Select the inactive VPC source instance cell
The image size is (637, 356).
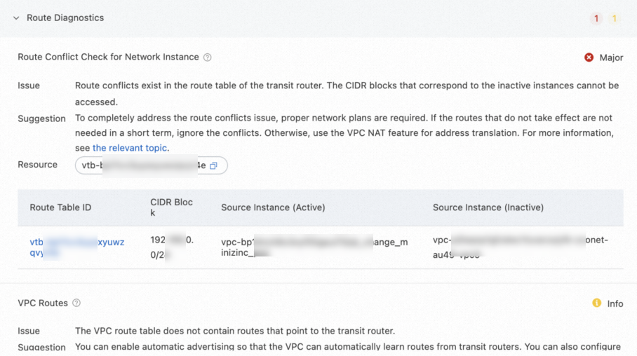pos(520,247)
